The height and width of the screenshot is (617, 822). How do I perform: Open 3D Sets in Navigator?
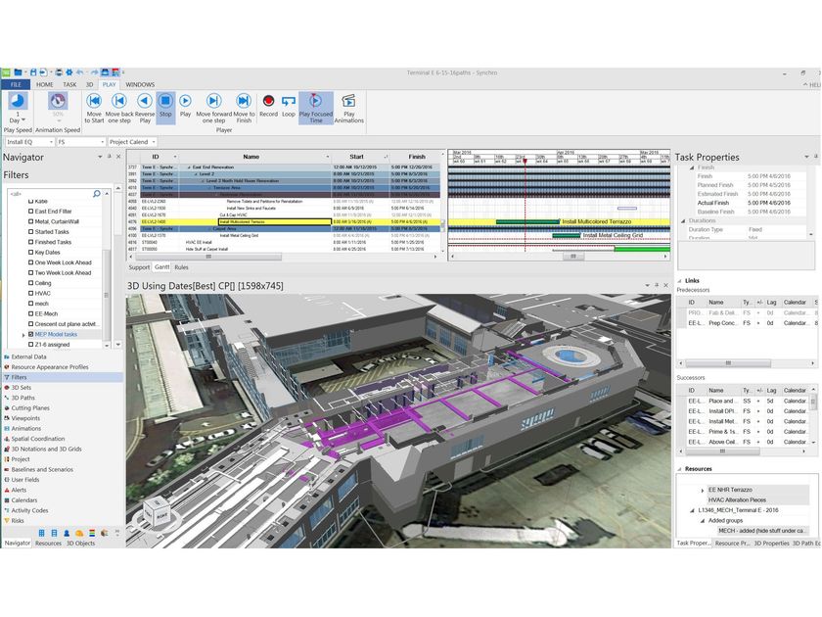[22, 388]
